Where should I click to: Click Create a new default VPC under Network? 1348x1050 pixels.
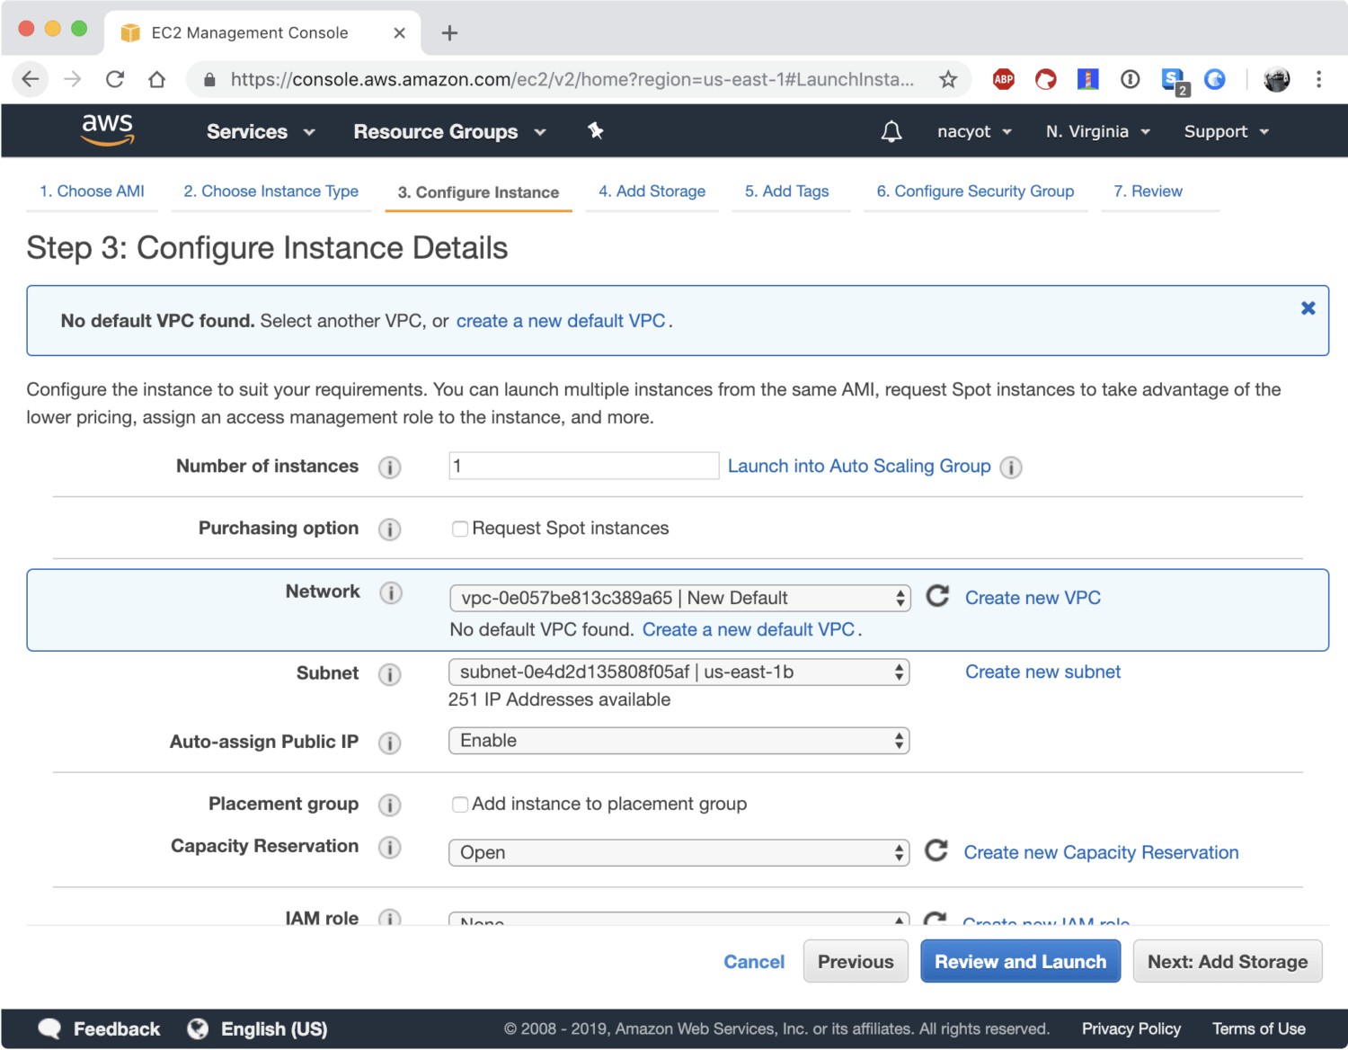(749, 629)
